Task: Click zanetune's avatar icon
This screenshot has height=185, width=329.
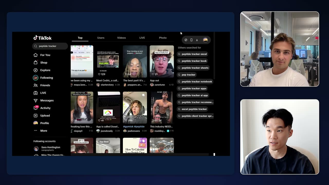Action: [x=152, y=85]
